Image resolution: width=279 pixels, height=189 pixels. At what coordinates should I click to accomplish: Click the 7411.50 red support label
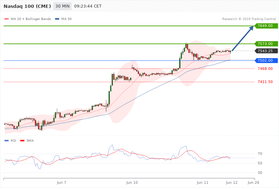point(265,82)
